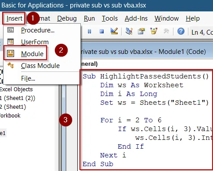Open Properties Window toolbar icon

141,31
